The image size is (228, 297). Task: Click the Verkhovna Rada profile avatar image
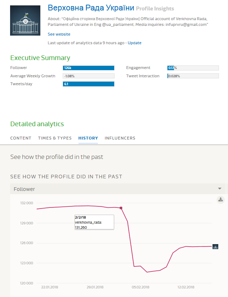(25, 20)
